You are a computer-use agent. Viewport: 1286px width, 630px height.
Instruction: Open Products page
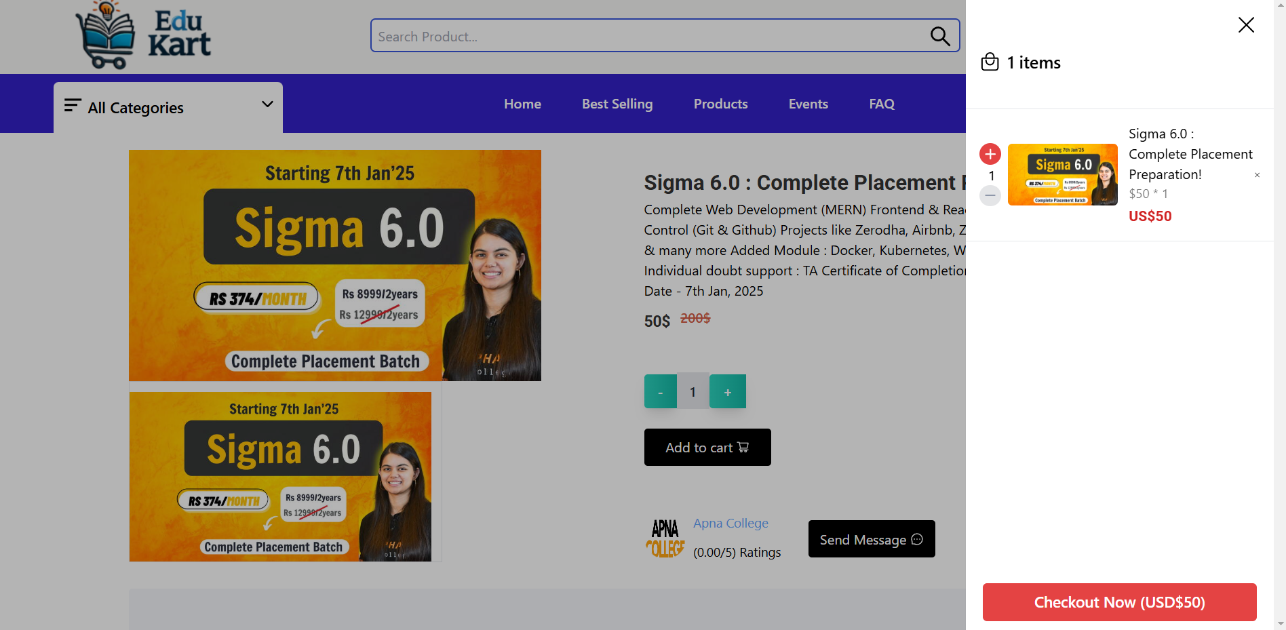[720, 104]
